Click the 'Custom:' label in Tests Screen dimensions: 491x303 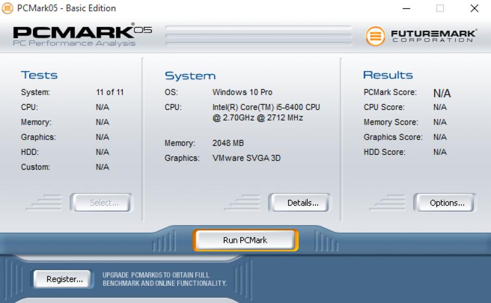tap(35, 167)
